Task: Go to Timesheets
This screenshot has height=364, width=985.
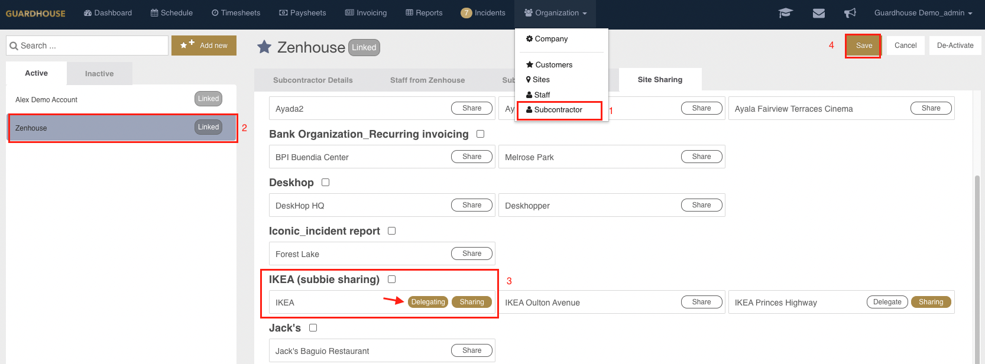Action: [236, 13]
